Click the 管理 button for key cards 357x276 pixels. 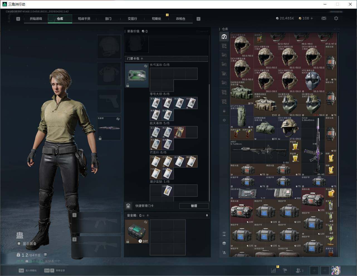[194, 206]
